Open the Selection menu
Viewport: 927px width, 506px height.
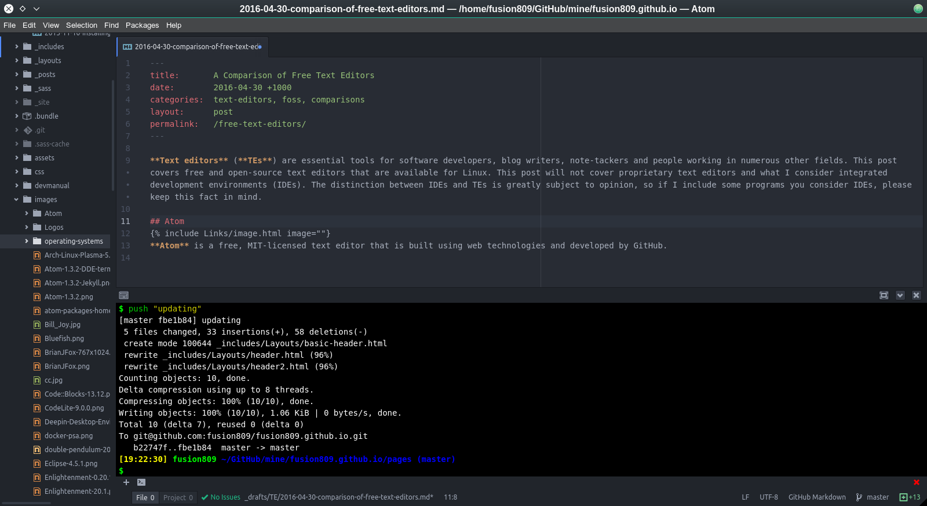pos(82,25)
